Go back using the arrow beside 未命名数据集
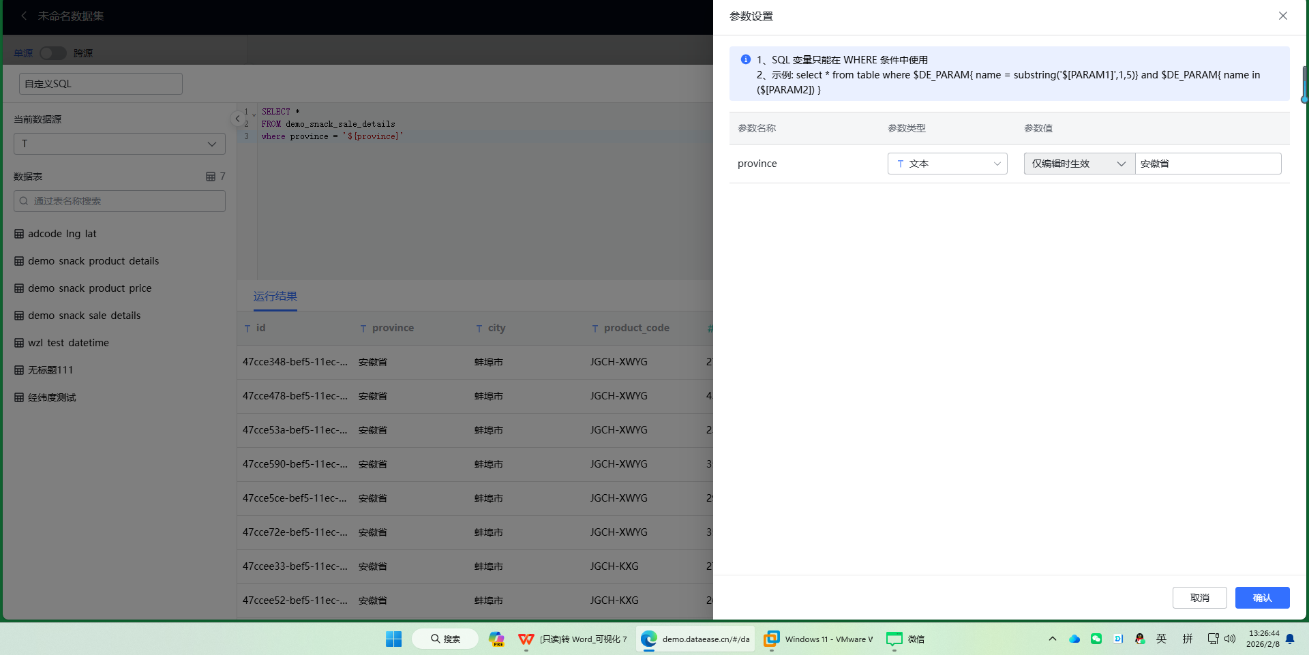The width and height of the screenshot is (1309, 655). coord(24,16)
